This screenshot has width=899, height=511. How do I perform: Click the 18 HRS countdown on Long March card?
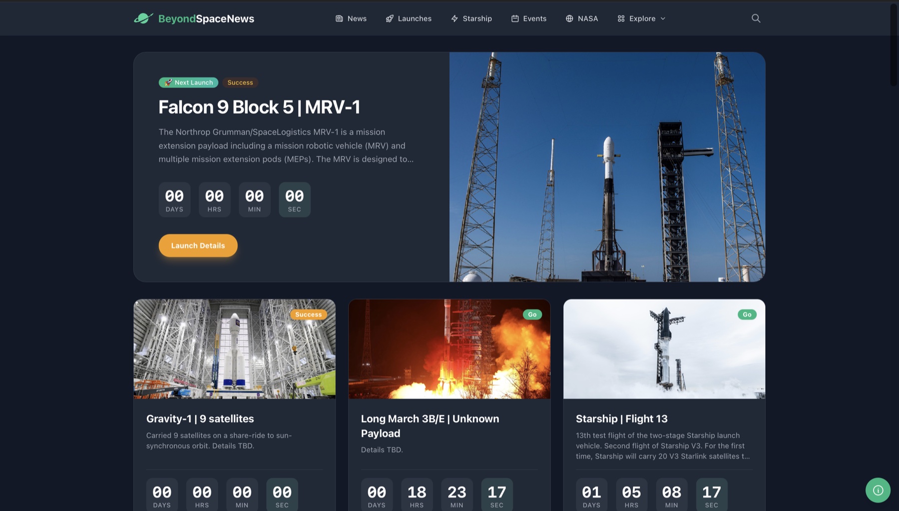point(417,495)
